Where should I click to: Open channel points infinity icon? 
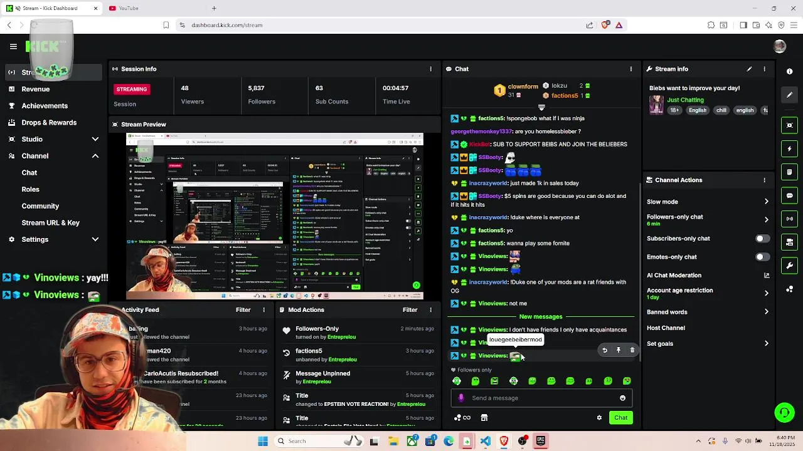(462, 418)
